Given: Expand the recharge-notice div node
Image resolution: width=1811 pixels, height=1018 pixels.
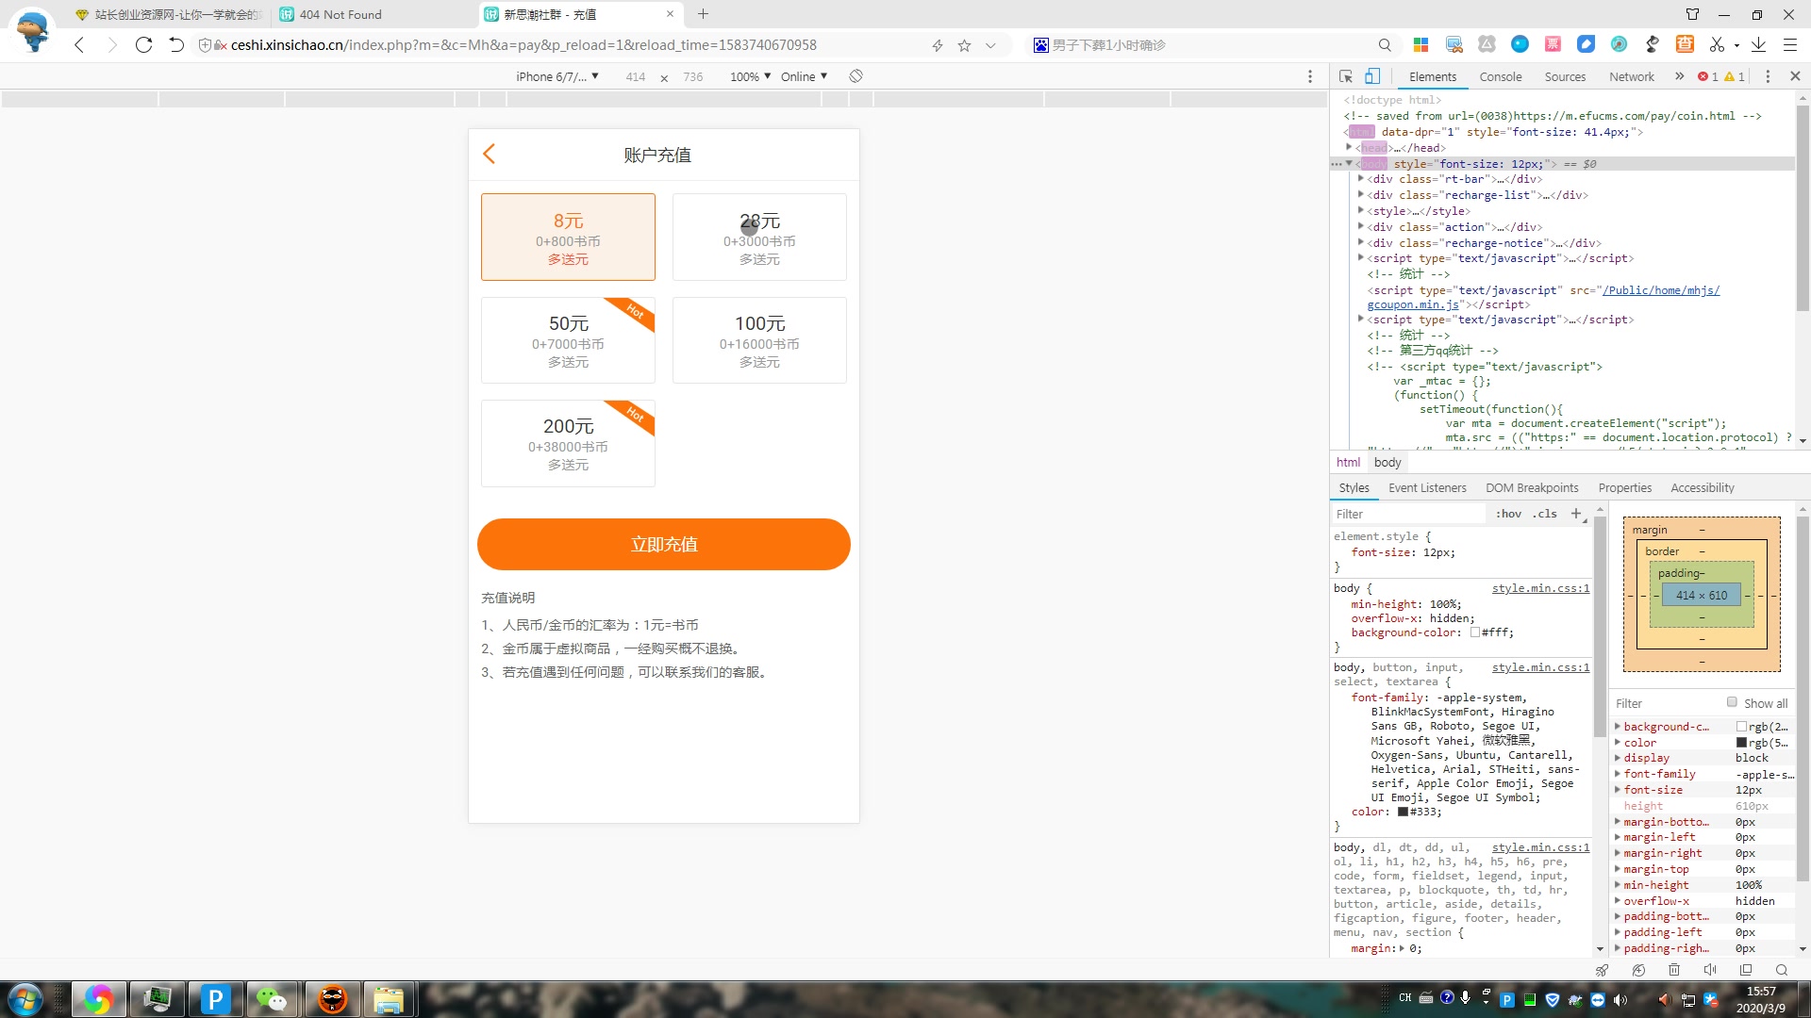Looking at the screenshot, I should click(x=1361, y=242).
